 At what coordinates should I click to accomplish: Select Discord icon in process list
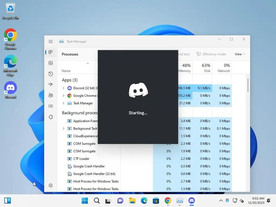(x=70, y=88)
